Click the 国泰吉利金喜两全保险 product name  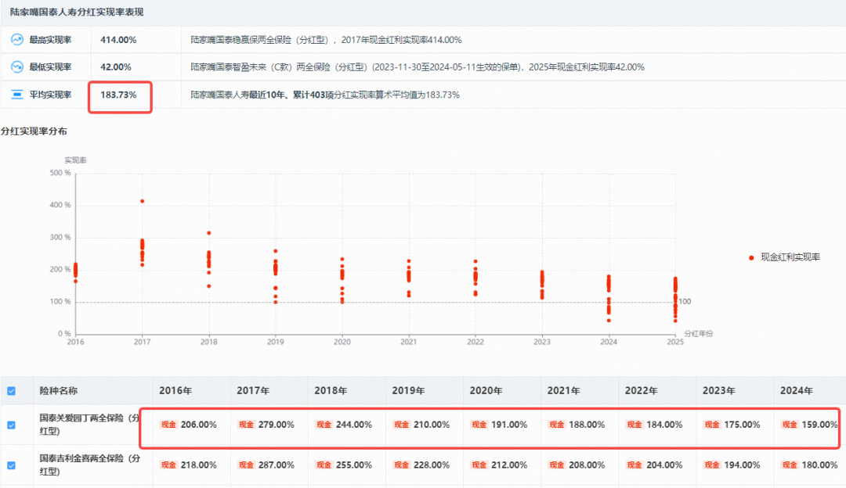89,465
